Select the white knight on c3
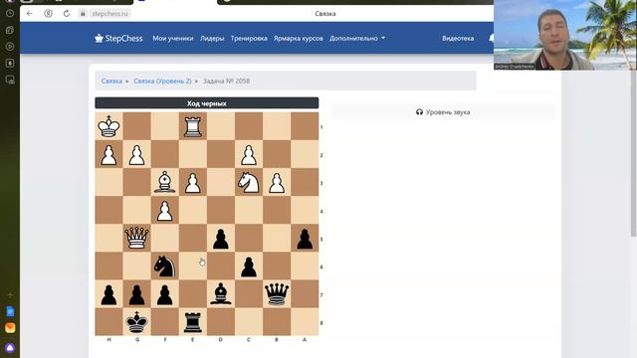637x358 pixels. [x=249, y=182]
